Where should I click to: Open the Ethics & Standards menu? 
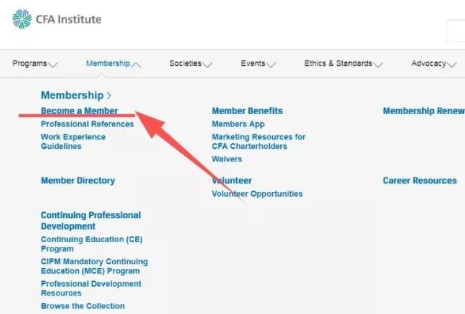[343, 63]
